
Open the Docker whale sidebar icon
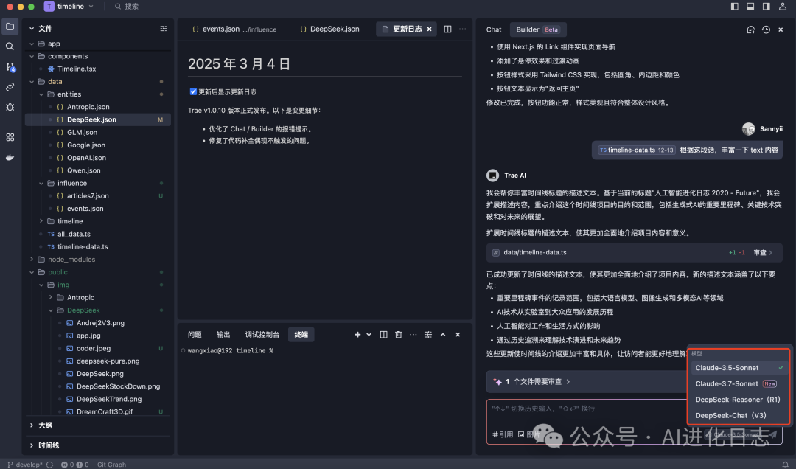coord(10,158)
